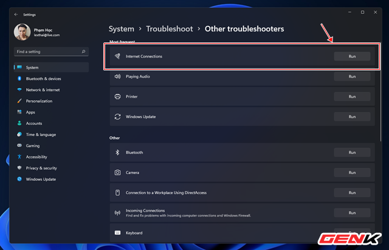Run the Internet Connections troubleshooter
The width and height of the screenshot is (389, 250).
point(352,56)
